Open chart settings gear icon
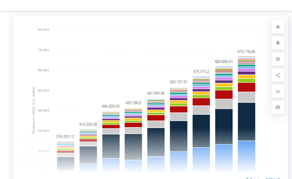The image size is (292, 179). coord(278,59)
